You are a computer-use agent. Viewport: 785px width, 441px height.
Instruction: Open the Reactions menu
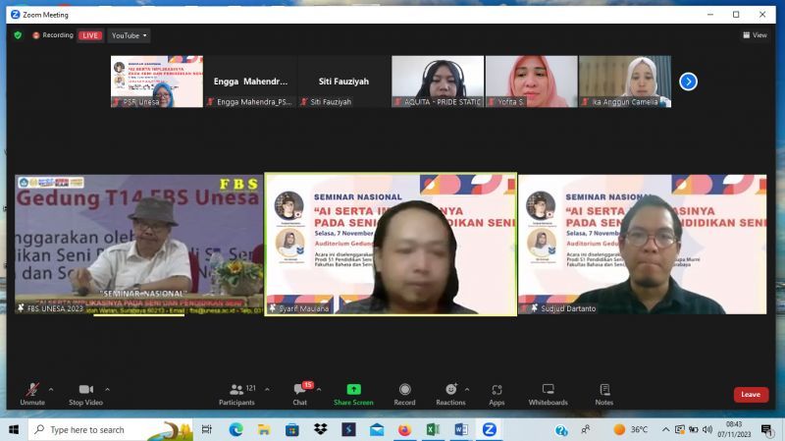pos(450,393)
